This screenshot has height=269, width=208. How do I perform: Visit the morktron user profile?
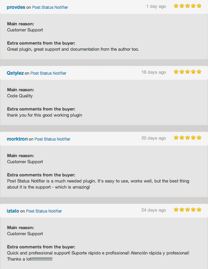pyautogui.click(x=17, y=139)
